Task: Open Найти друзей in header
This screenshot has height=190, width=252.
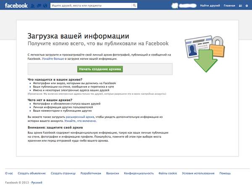Action: 210,5
